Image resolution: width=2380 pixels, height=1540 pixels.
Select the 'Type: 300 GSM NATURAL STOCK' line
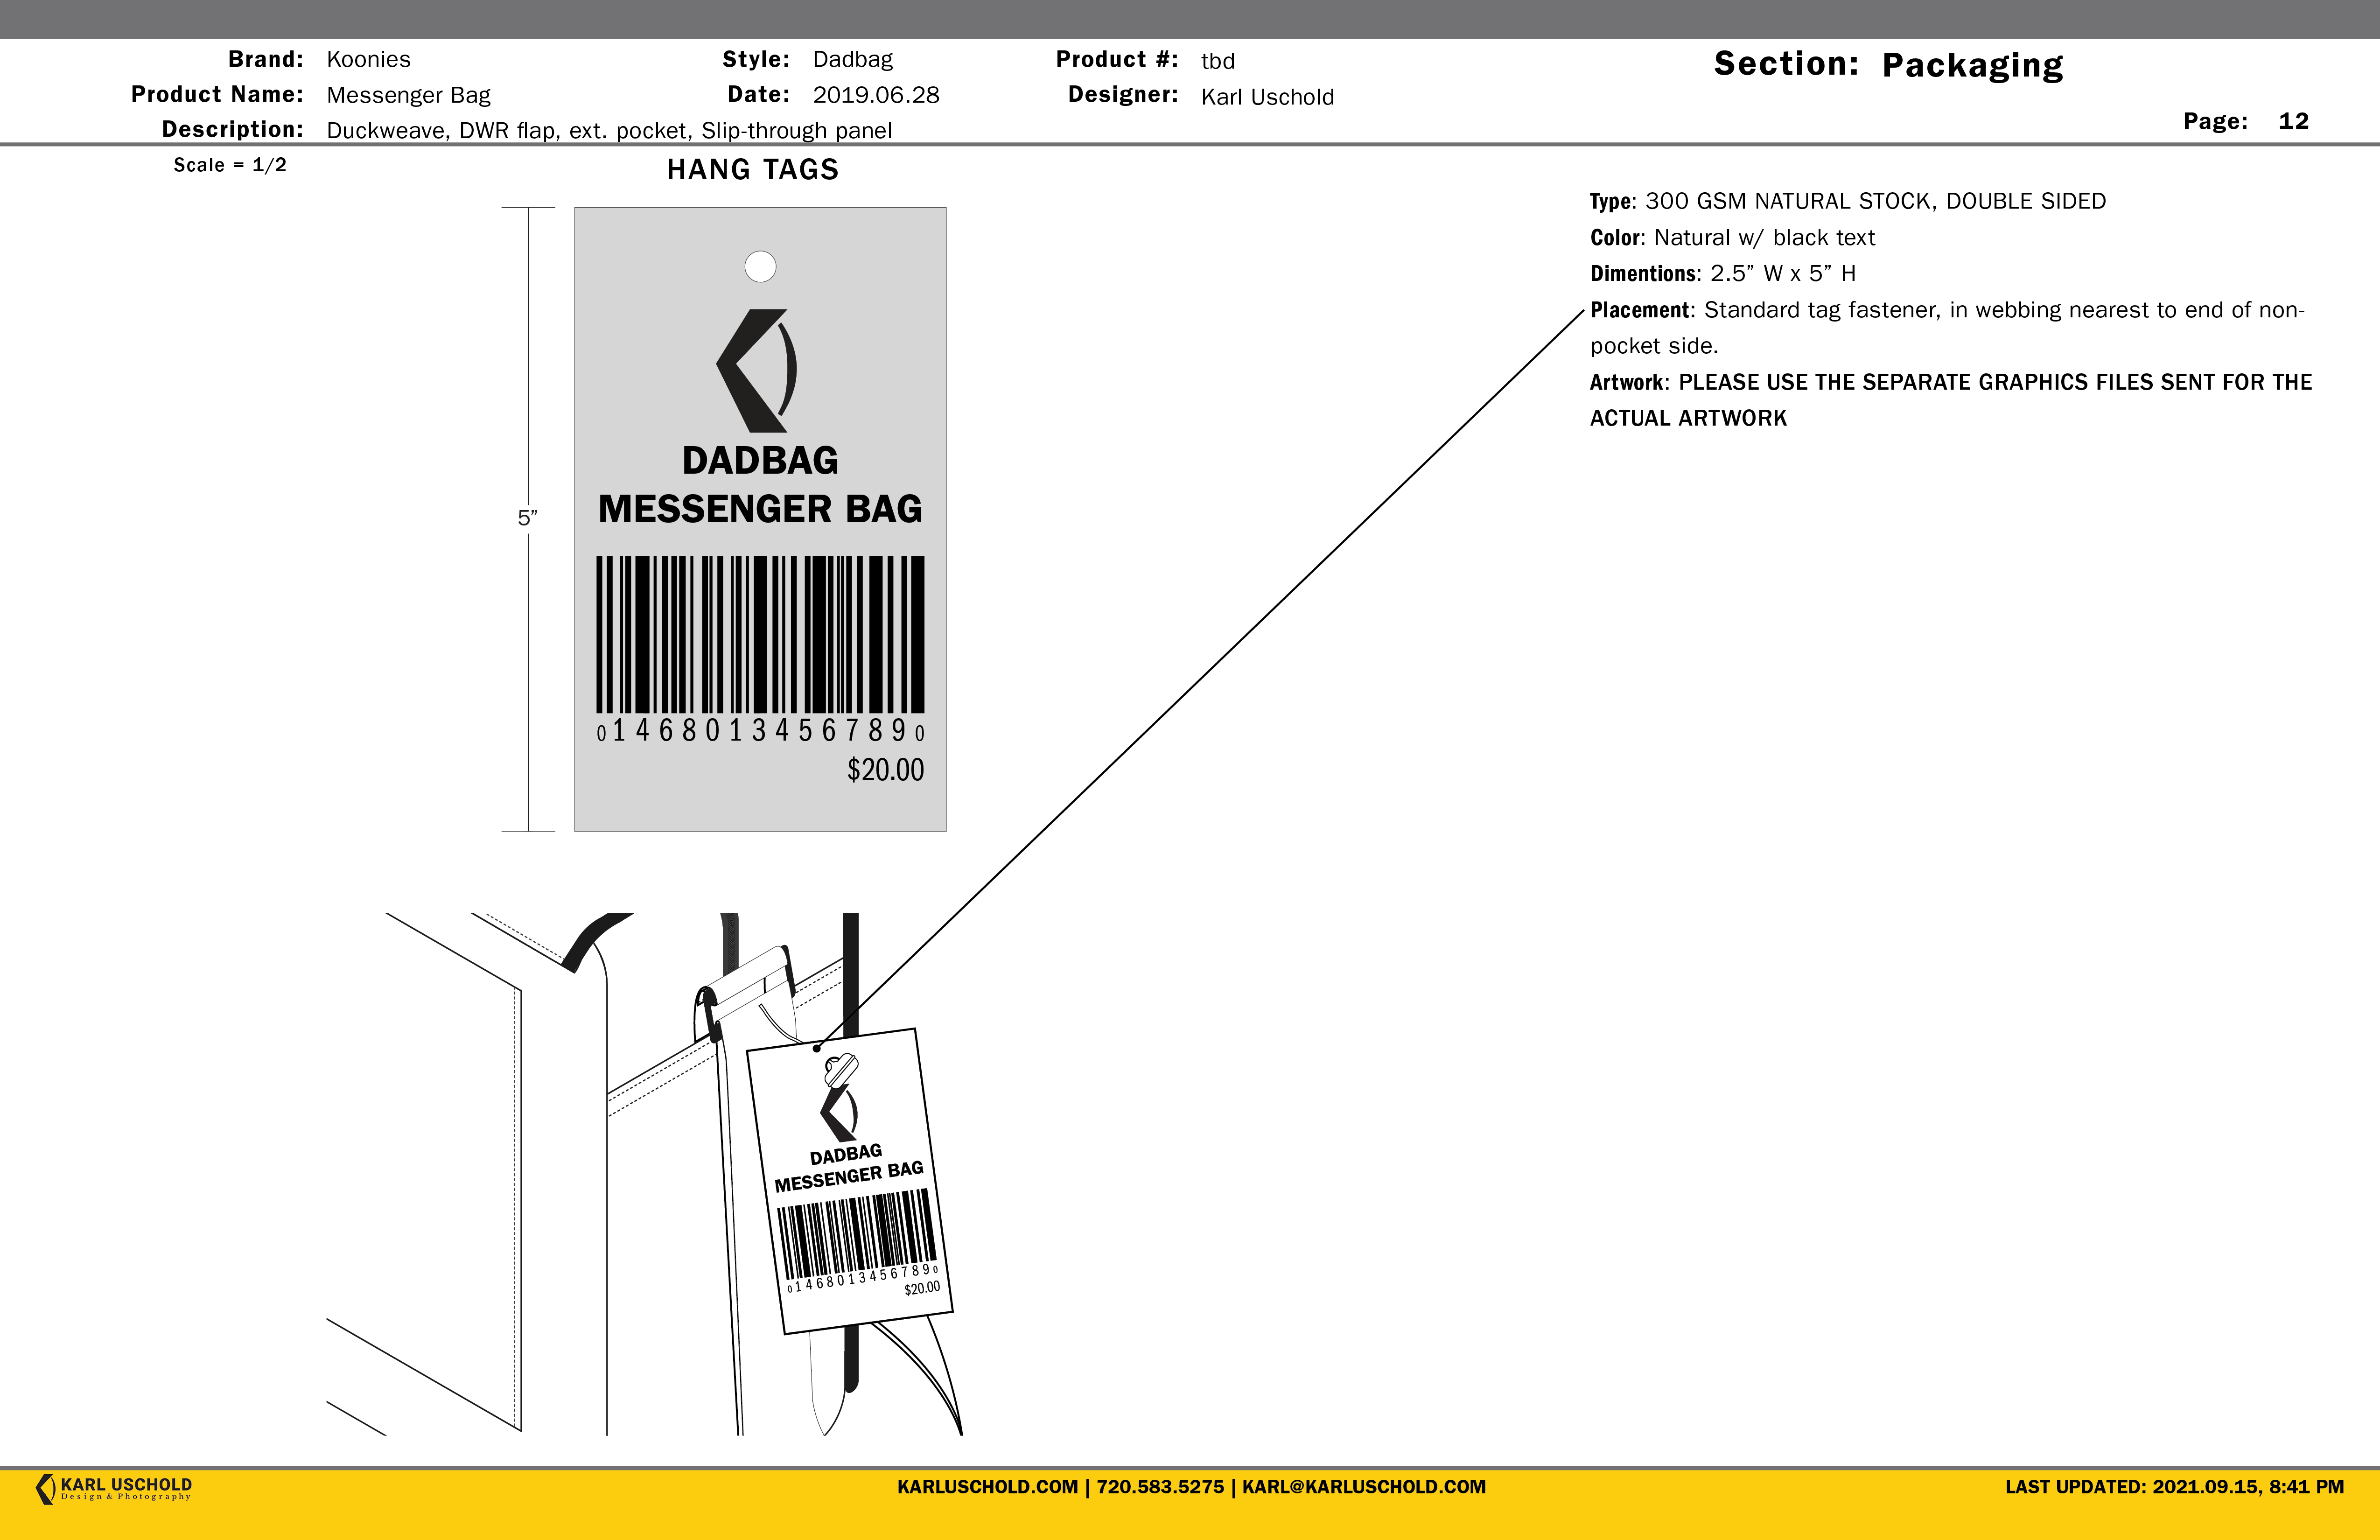(1847, 201)
